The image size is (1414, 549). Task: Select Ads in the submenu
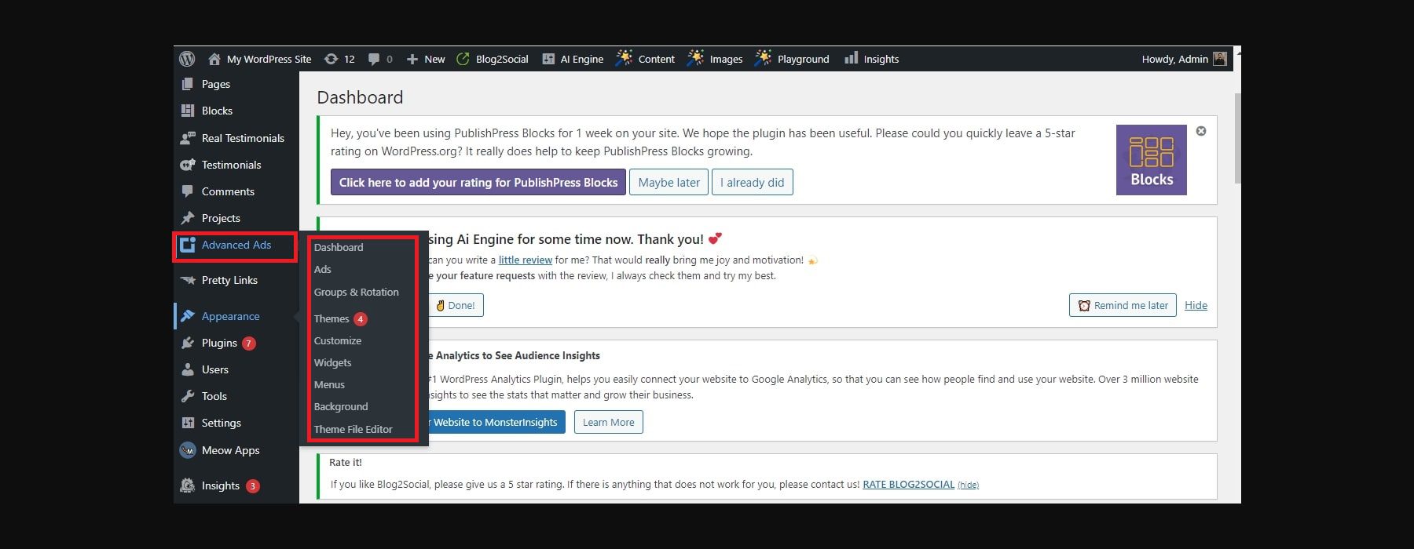point(323,269)
